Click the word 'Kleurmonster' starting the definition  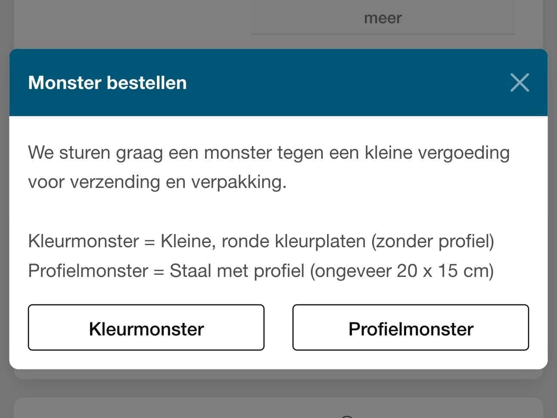pos(83,241)
